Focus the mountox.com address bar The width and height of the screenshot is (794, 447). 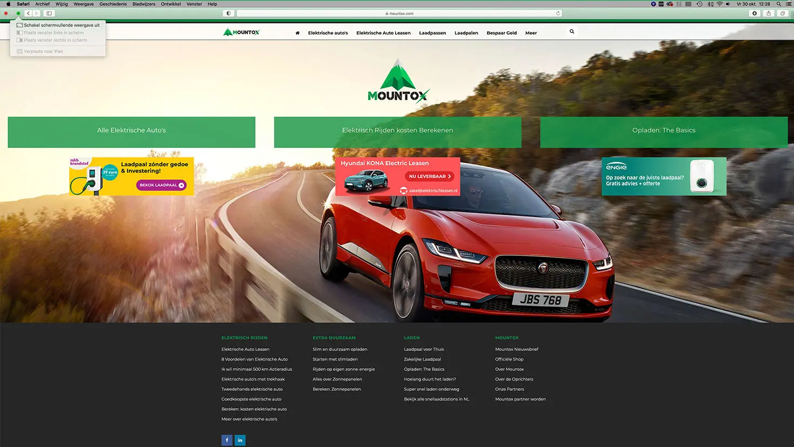pos(399,13)
